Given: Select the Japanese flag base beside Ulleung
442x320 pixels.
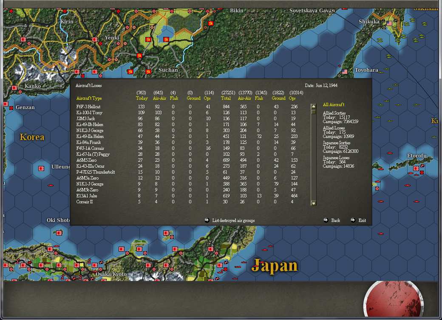Looking at the screenshot, I should click(41, 168).
